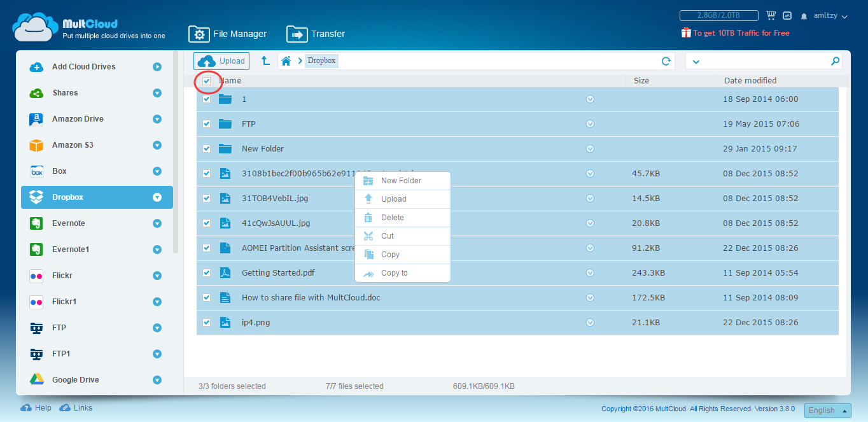
Task: Click the notification bell icon
Action: [804, 16]
